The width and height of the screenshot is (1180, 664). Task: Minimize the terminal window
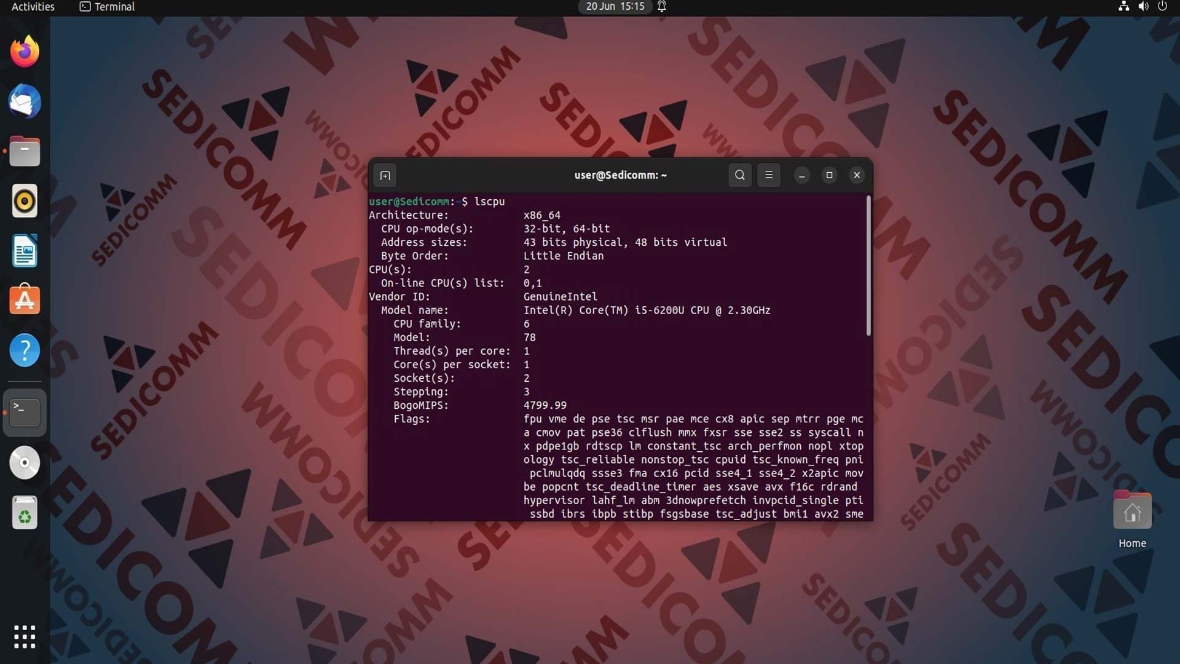click(x=801, y=176)
